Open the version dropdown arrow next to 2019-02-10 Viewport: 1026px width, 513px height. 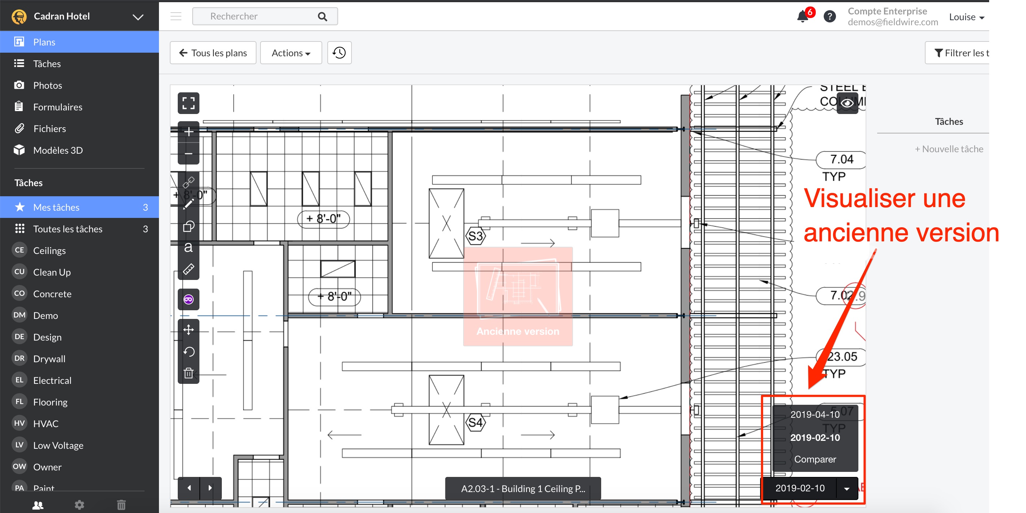click(847, 489)
